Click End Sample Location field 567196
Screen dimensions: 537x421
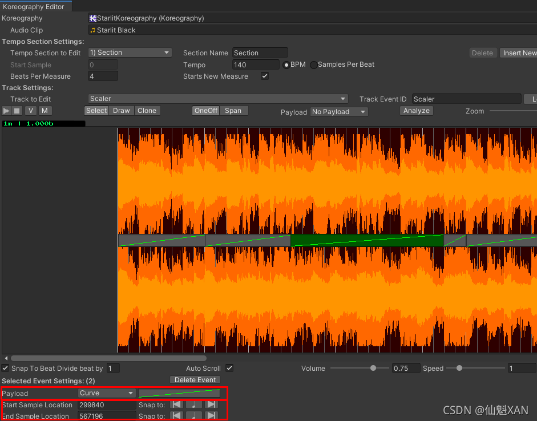[x=107, y=416]
